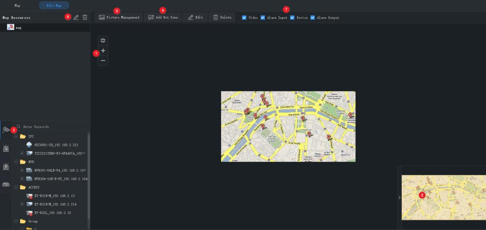Click the NVR folder icon
The image size is (486, 230).
23,162
